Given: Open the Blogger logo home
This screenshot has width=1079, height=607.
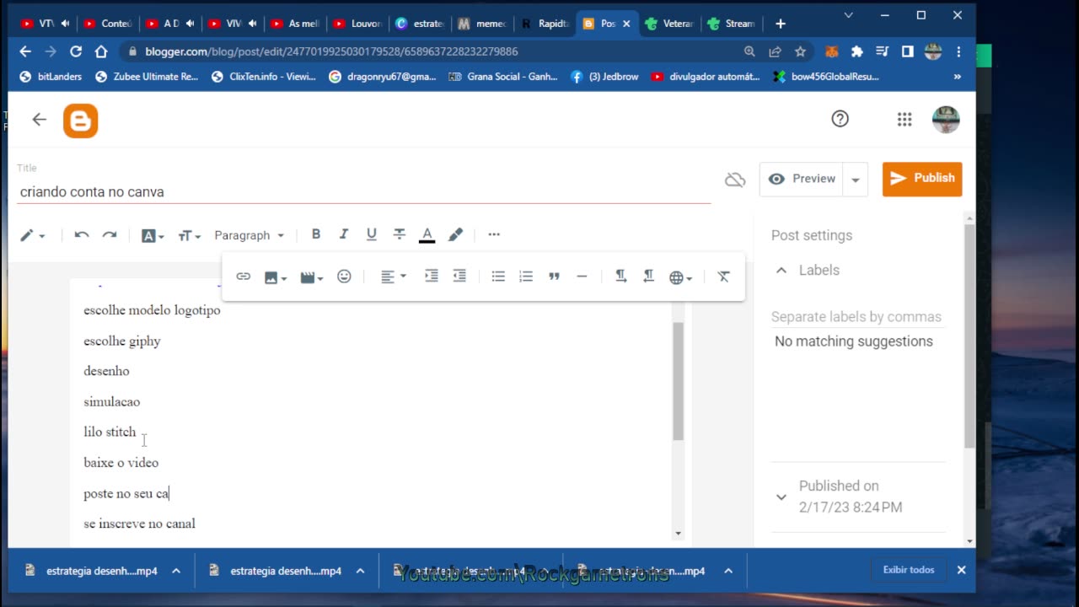Looking at the screenshot, I should pos(81,121).
